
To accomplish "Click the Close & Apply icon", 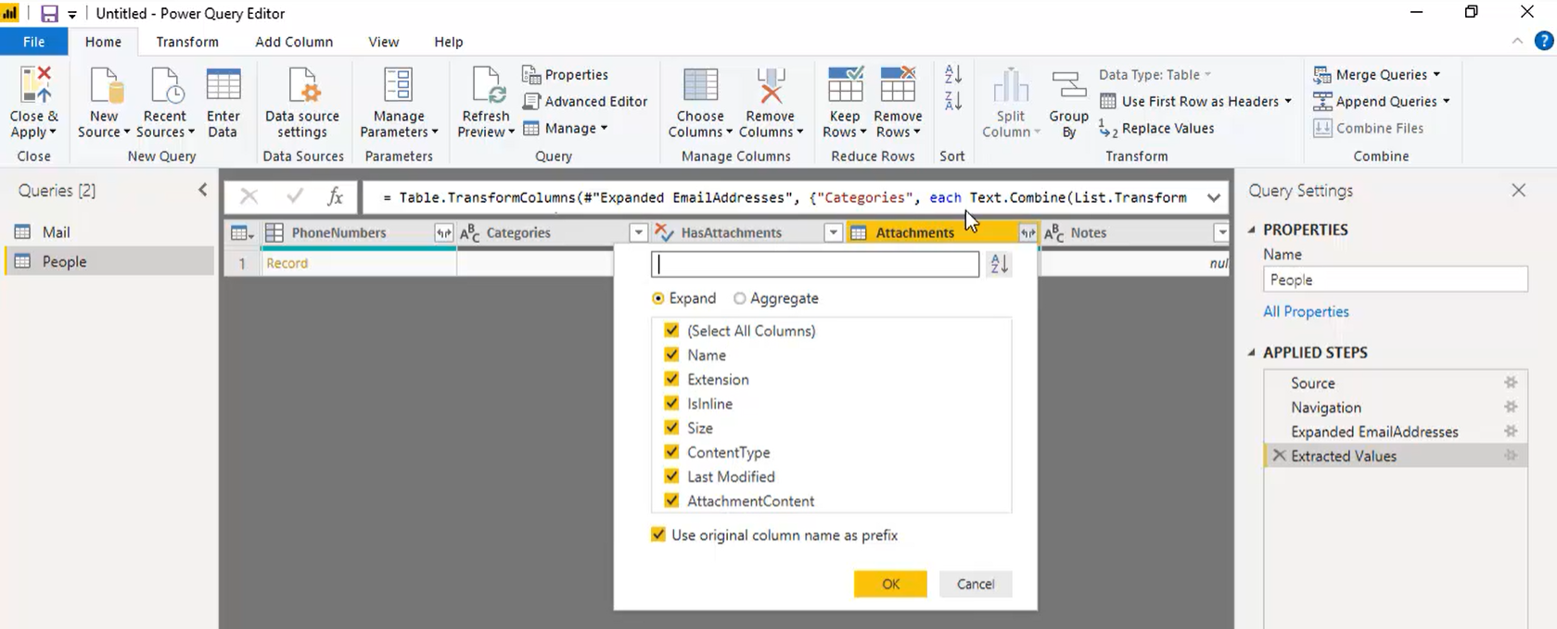I will (x=34, y=85).
